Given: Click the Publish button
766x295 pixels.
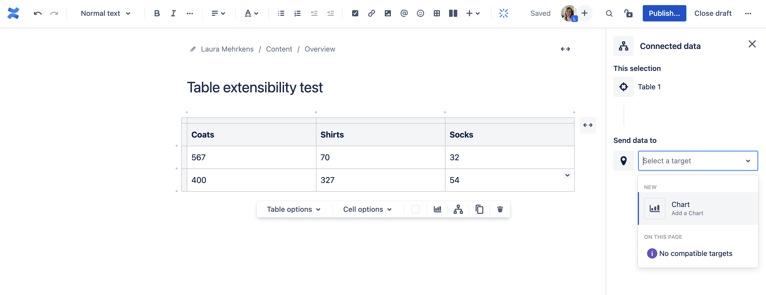Looking at the screenshot, I should pyautogui.click(x=664, y=13).
